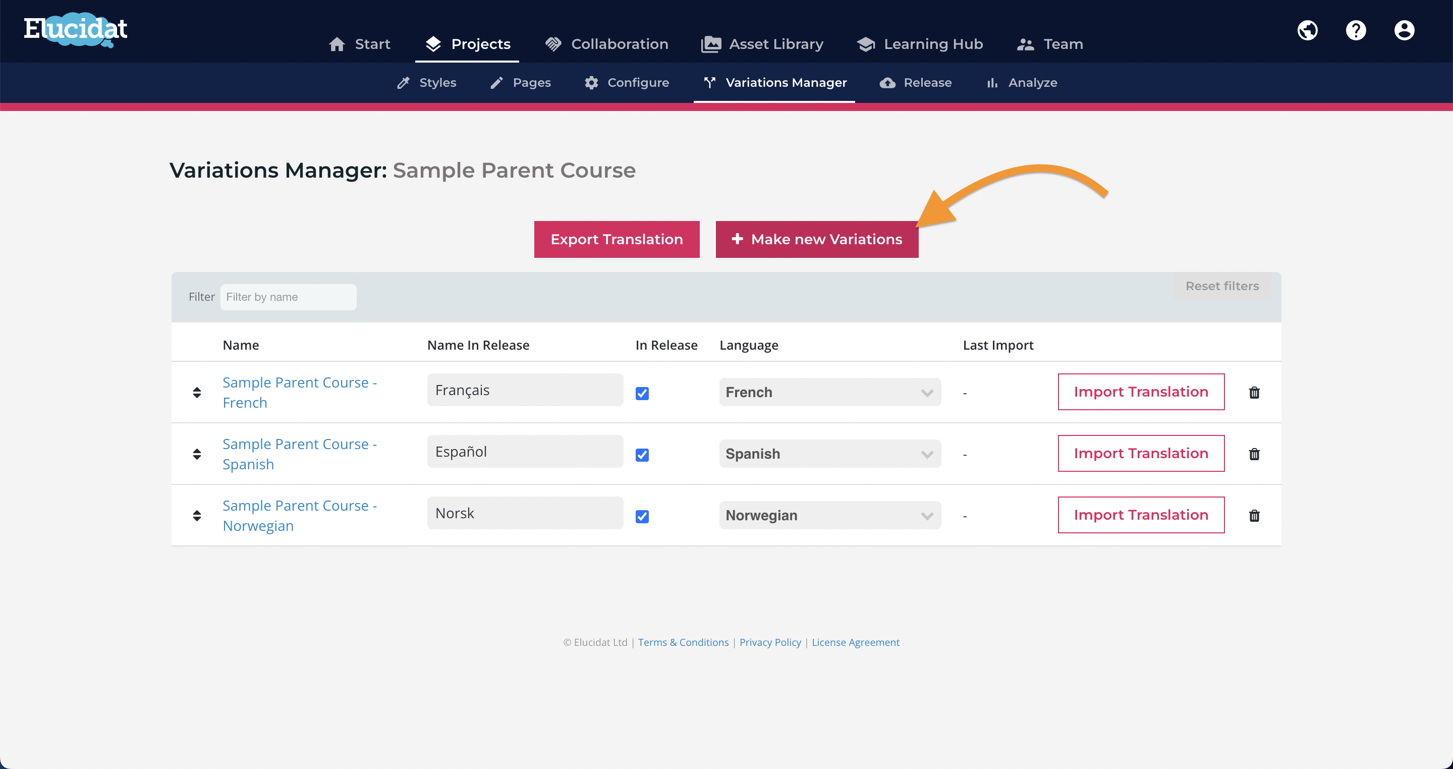
Task: Select the Variations Manager sub-tab
Action: click(x=774, y=82)
